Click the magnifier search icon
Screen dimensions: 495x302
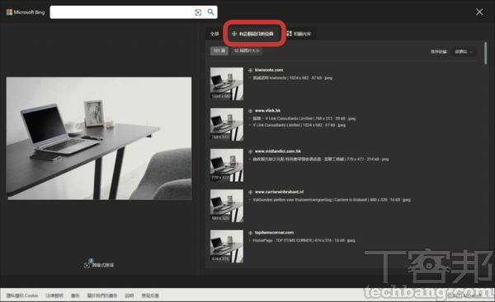pyautogui.click(x=210, y=12)
